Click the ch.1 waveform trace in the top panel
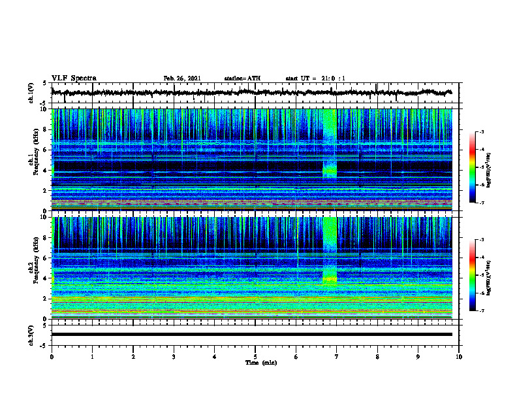 point(251,93)
